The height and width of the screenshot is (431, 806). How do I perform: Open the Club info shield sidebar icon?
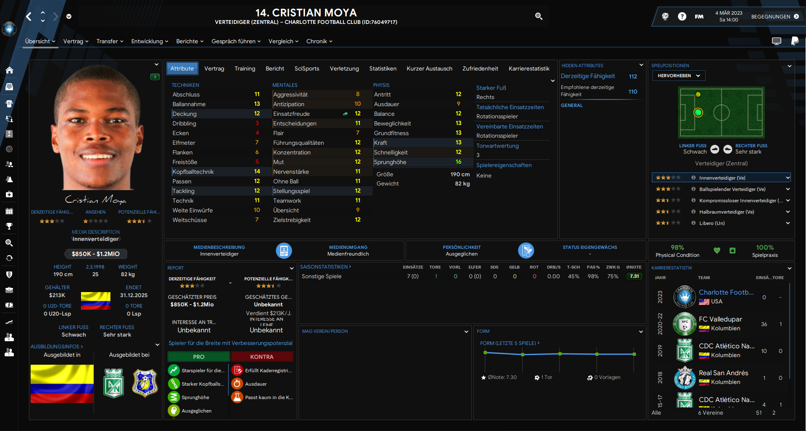point(9,274)
